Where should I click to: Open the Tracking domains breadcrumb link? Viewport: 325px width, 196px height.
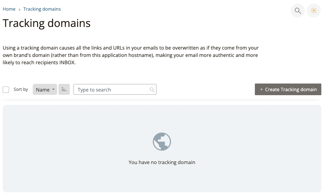[x=42, y=9]
